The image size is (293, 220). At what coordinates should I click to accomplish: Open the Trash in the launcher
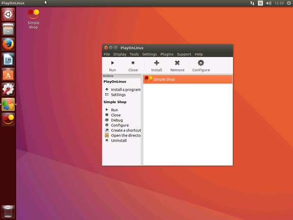[8, 211]
